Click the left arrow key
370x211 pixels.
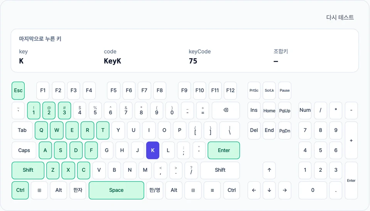pos(254,190)
